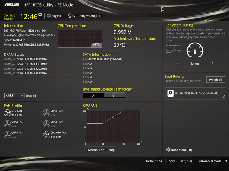Click Save & Exit(F10)
The image size is (229, 171).
(x=180, y=161)
